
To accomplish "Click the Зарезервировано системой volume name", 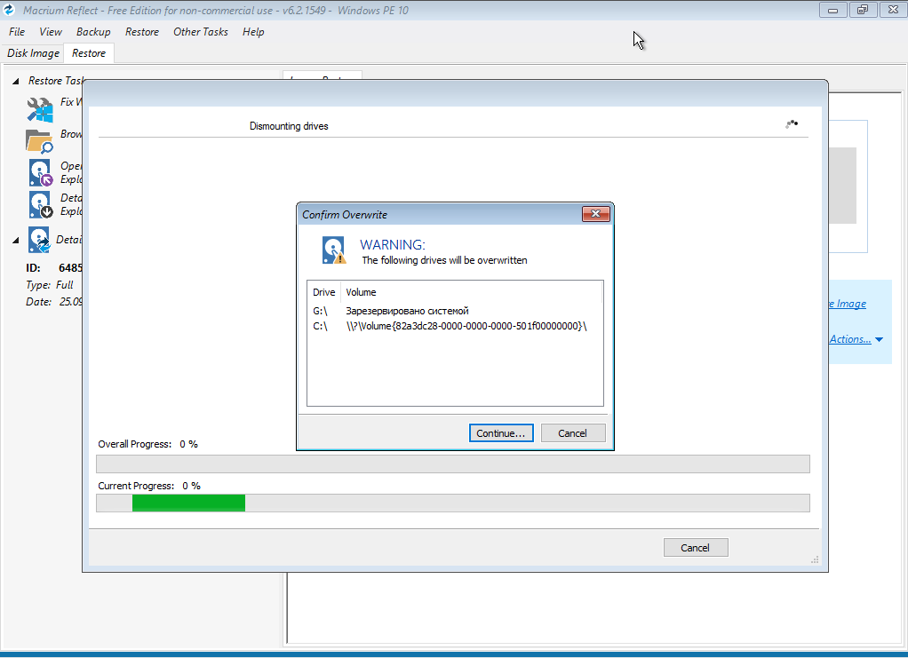I will pyautogui.click(x=407, y=311).
